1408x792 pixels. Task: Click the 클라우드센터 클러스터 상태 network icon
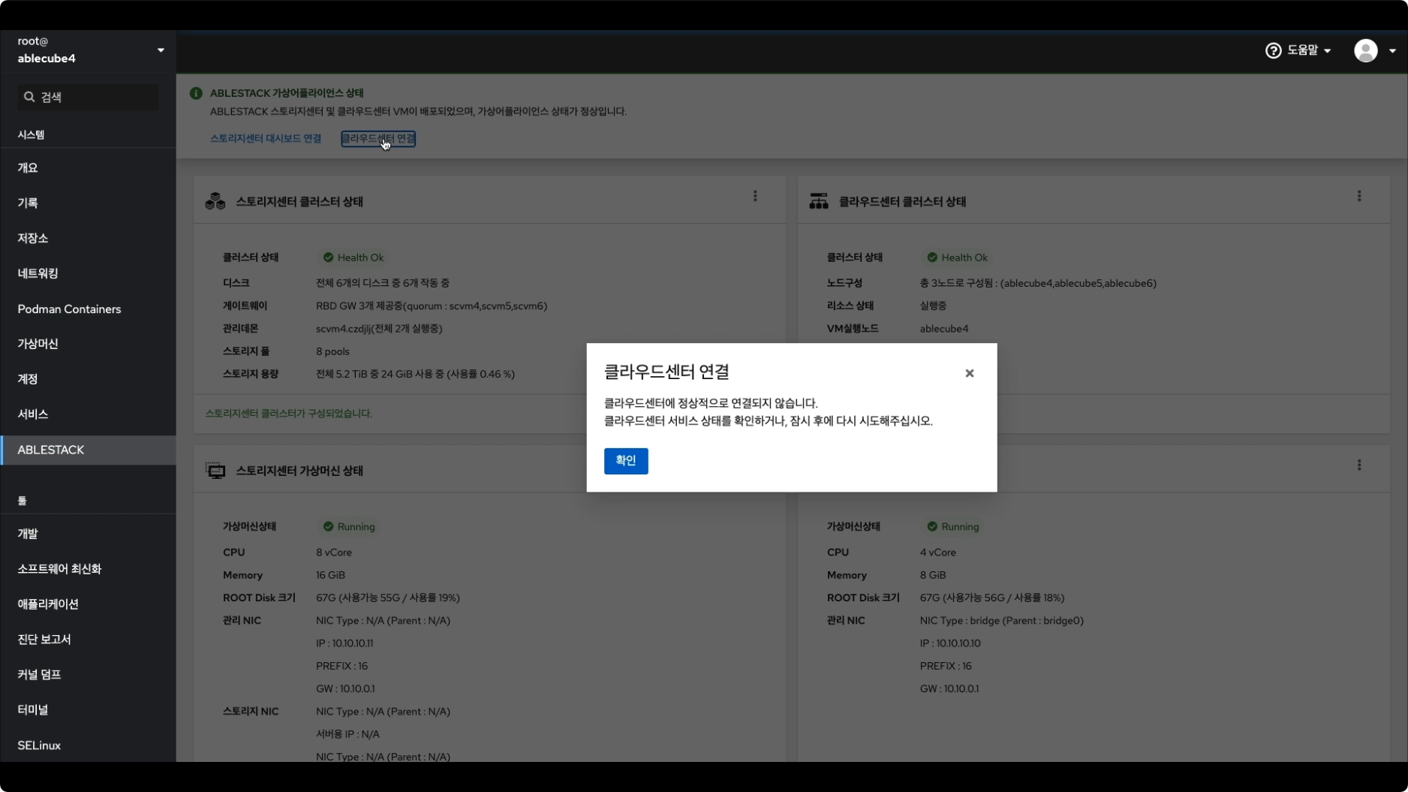[819, 201]
